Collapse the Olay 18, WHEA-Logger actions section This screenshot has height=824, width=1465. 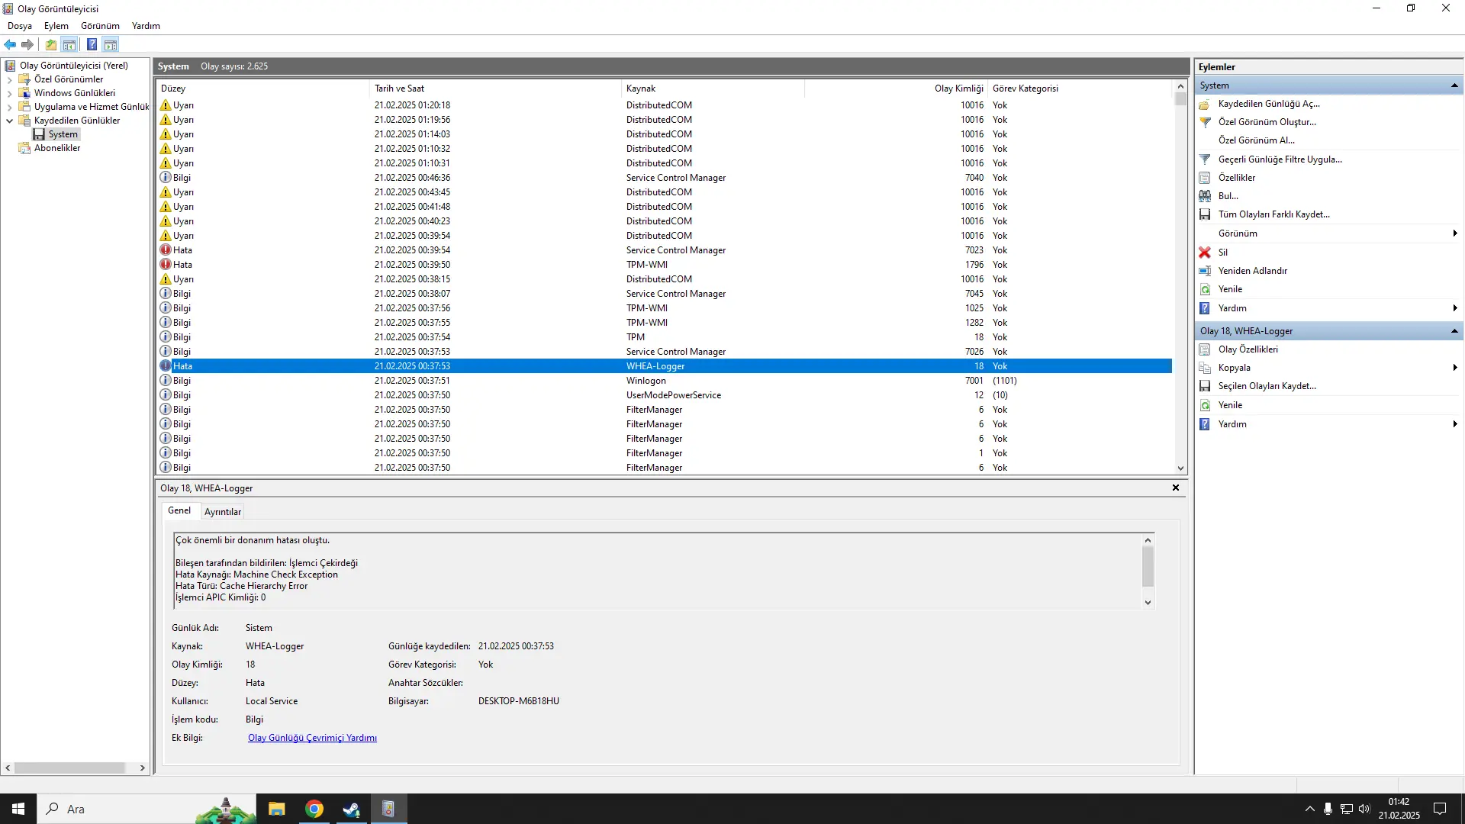coord(1454,331)
